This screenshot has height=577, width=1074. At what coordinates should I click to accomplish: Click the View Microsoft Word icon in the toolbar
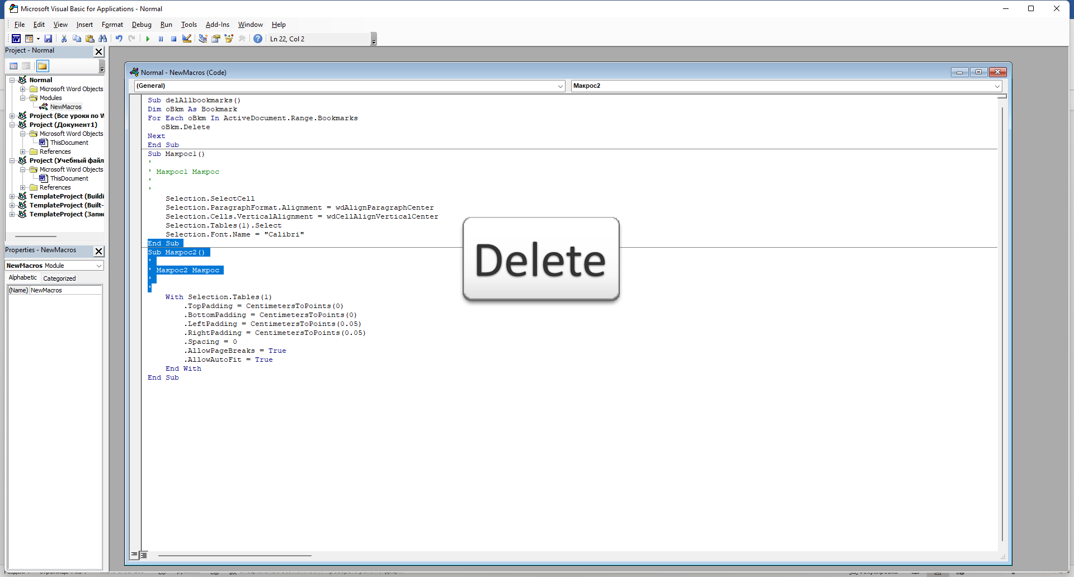16,39
